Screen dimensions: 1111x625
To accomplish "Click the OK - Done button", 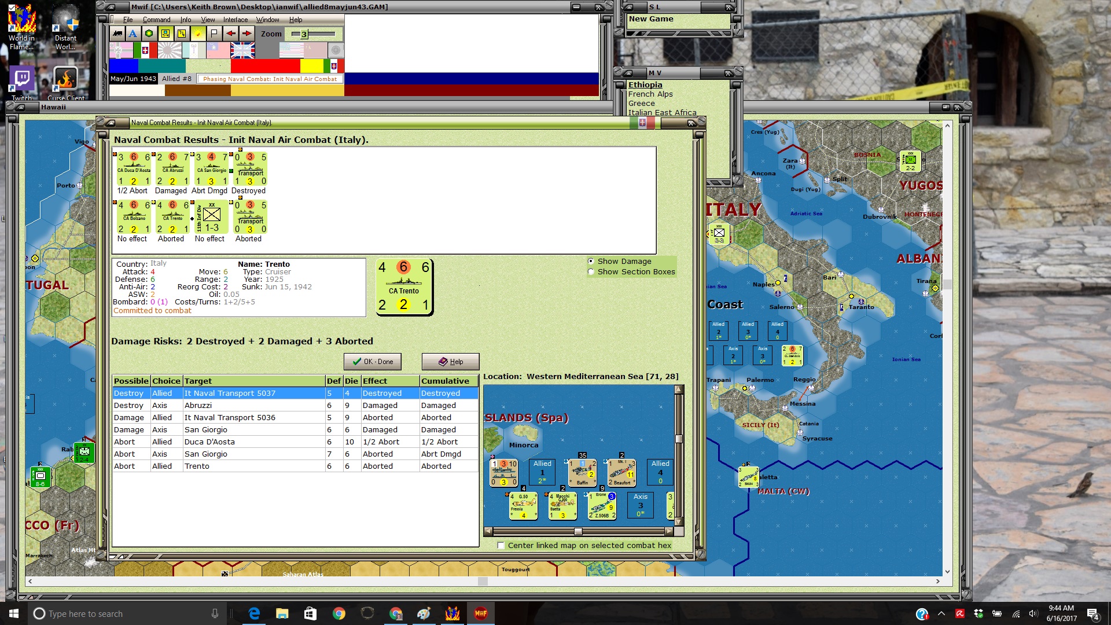I will [373, 362].
